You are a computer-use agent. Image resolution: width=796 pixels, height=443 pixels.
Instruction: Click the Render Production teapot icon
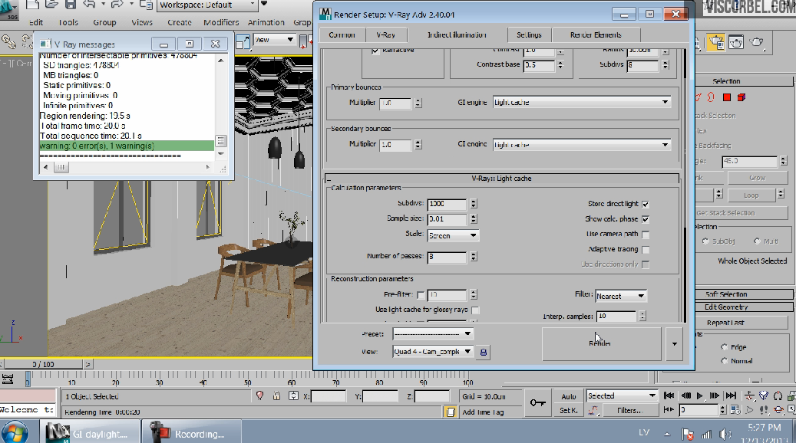point(756,43)
